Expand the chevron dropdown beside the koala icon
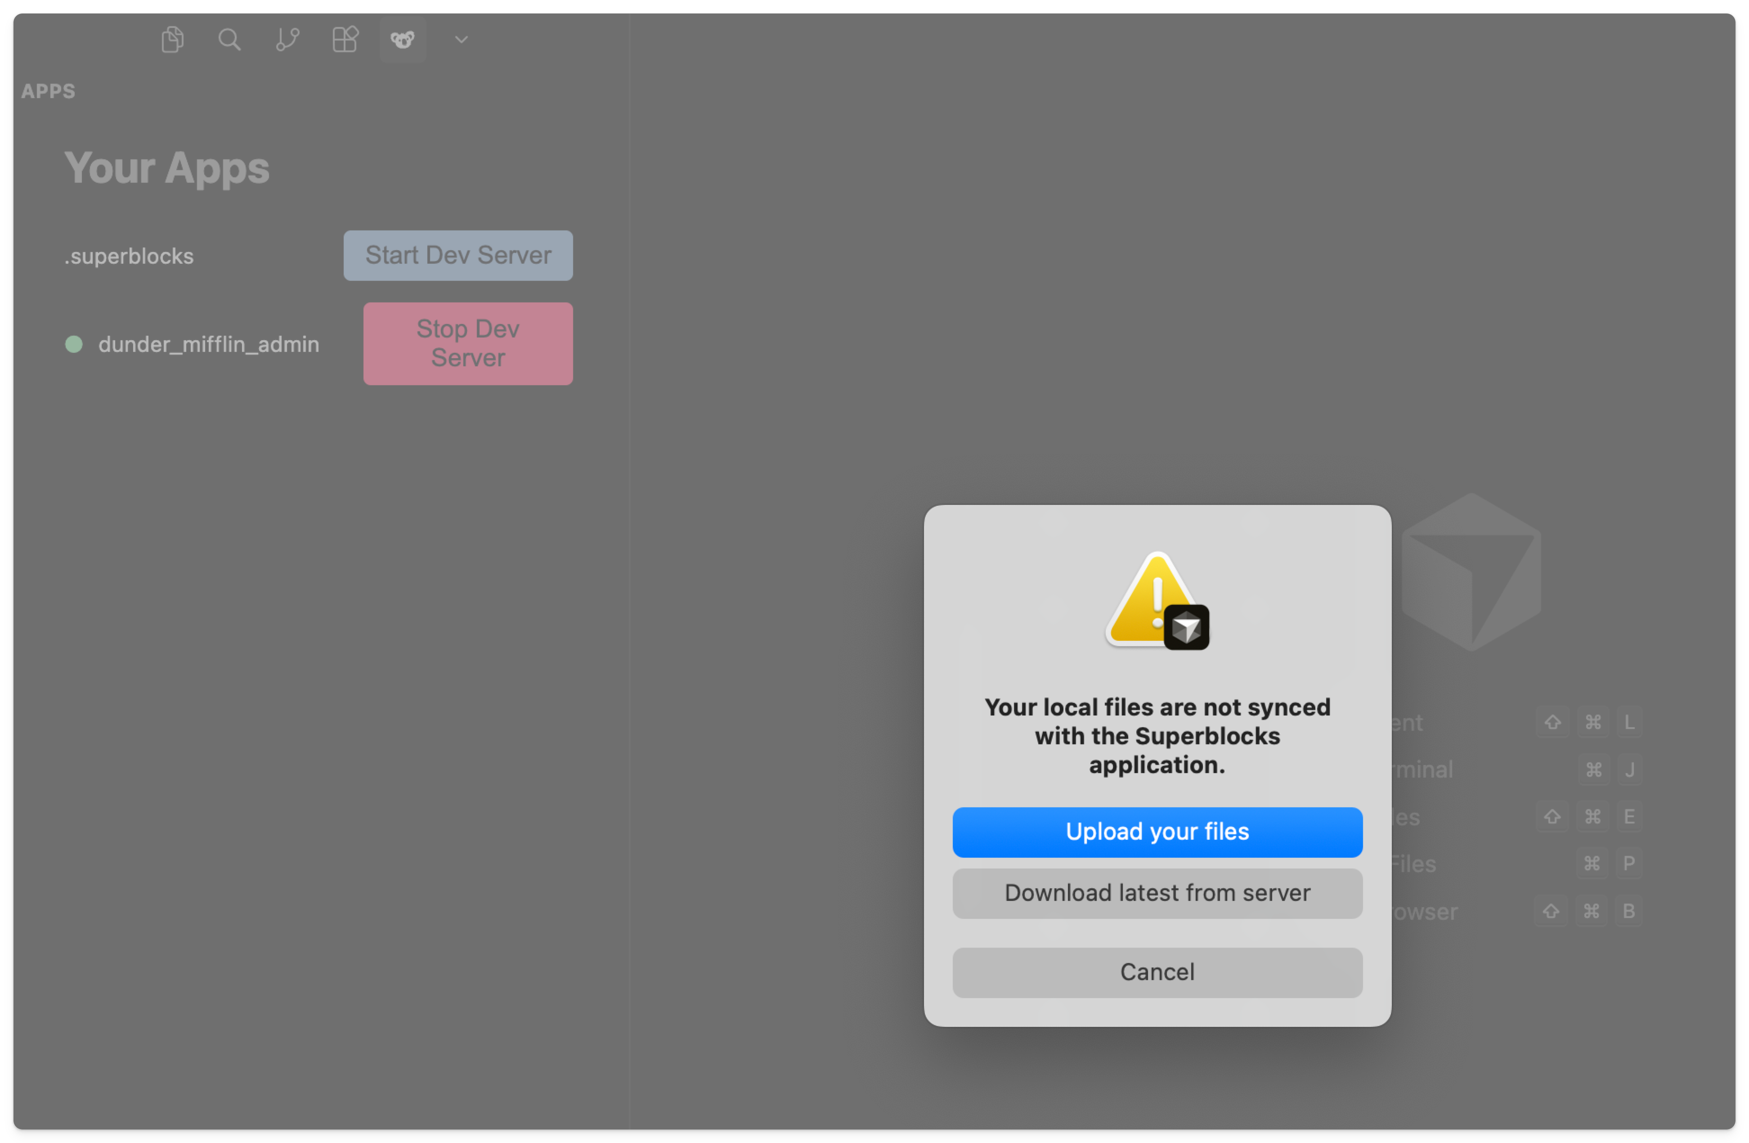 [460, 40]
